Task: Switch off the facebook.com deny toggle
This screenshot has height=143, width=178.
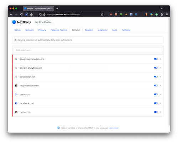Action: pyautogui.click(x=156, y=103)
